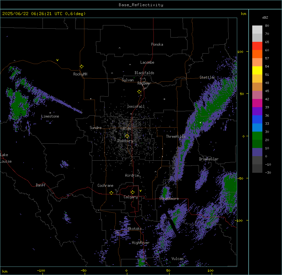Screen dimensions: 282x275
Task: Select the bright green 20-30 dBZ legend swatch
Action: click(257, 136)
